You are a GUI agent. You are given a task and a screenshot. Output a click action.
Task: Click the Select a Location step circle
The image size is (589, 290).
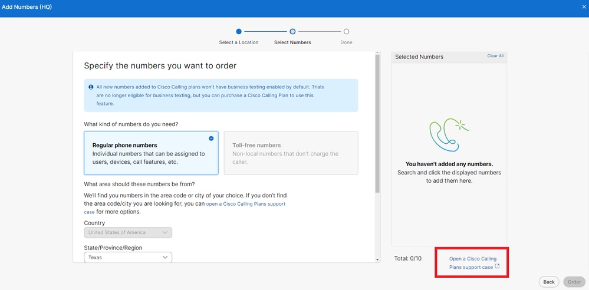[239, 32]
